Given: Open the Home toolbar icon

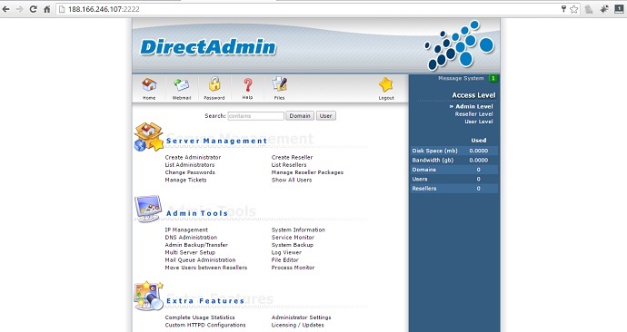Looking at the screenshot, I should [149, 84].
